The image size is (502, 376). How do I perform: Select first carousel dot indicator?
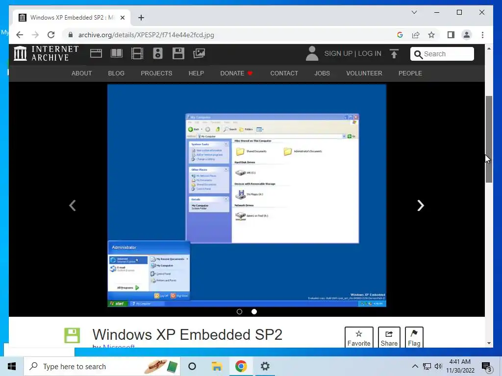point(239,311)
